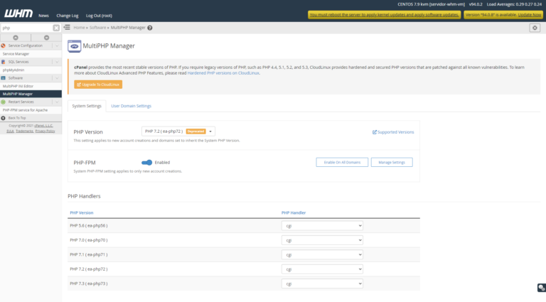Click the PHP 7.3 ( ea-php73 ) row label
This screenshot has height=302, width=546.
click(x=88, y=284)
